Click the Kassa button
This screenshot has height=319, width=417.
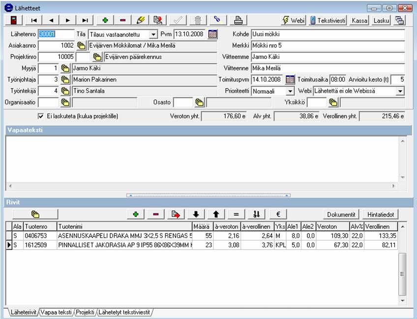(x=359, y=20)
